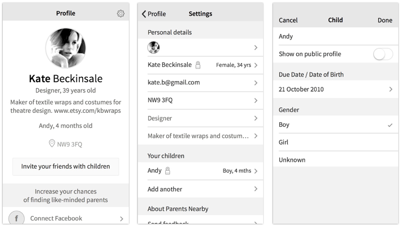Tap the location pin icon near NW9 3FQ
This screenshot has width=401, height=226.
click(x=52, y=143)
